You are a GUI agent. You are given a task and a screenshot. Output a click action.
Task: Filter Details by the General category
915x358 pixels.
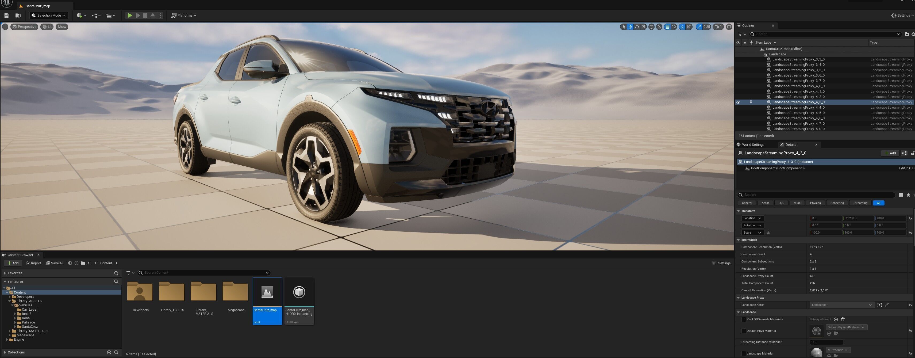747,203
